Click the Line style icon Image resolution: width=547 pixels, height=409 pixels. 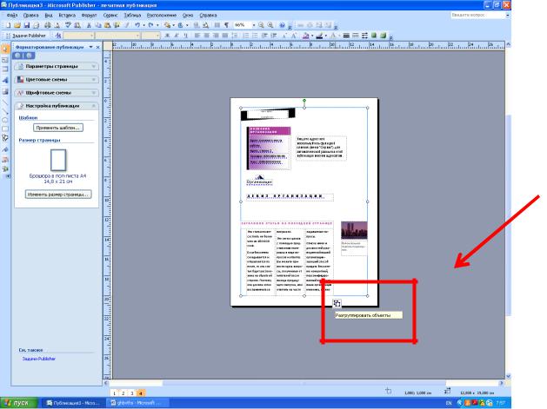pos(346,36)
